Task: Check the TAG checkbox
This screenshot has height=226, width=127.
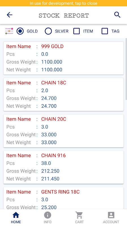Action: coord(105,31)
